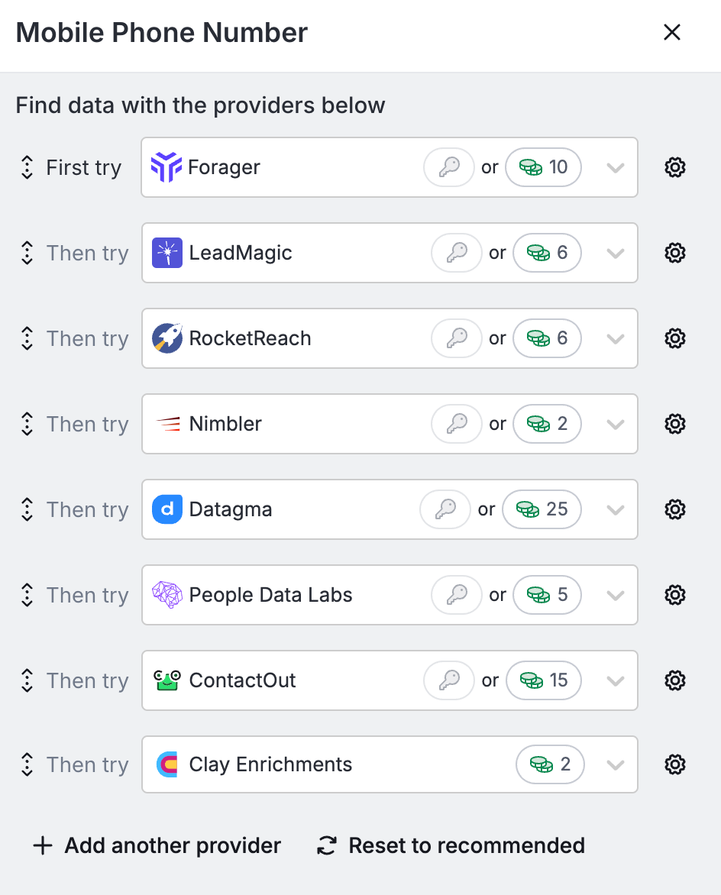Select the ContactOut provider row
Image resolution: width=721 pixels, height=895 pixels.
pyautogui.click(x=390, y=680)
